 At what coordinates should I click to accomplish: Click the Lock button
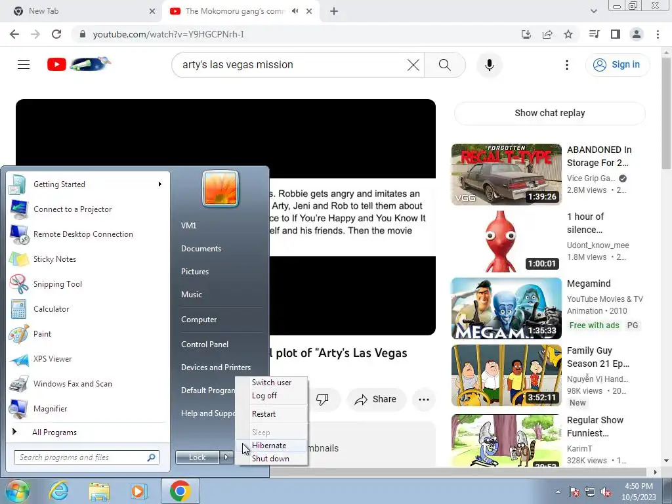[198, 457]
